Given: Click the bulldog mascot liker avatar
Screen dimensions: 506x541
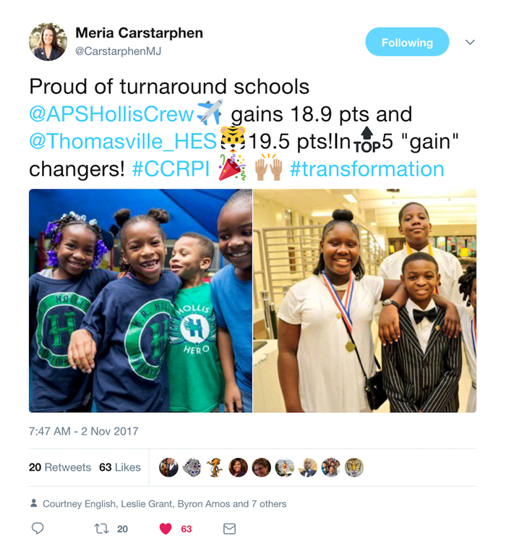Looking at the screenshot, I should [x=192, y=467].
